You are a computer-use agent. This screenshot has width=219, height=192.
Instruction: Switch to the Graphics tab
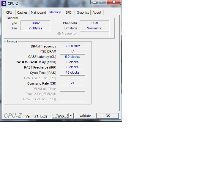(x=83, y=12)
